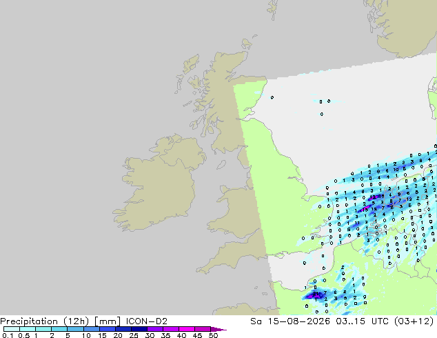Click the "(03+12)" forecast offset text

click(414, 321)
